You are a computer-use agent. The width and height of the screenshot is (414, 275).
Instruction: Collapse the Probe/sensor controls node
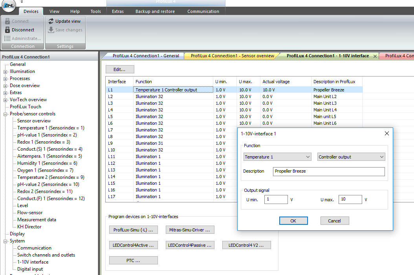click(x=5, y=114)
